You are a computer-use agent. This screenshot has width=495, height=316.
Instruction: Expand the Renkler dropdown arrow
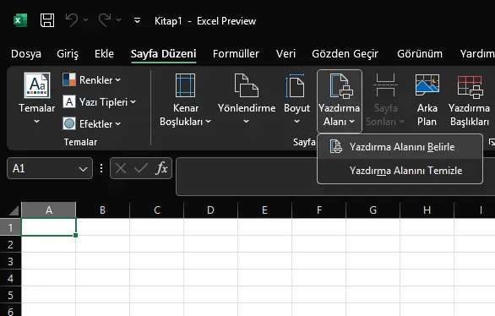pyautogui.click(x=117, y=80)
